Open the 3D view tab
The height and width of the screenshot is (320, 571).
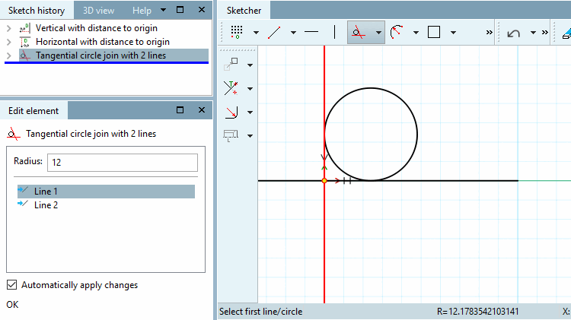pyautogui.click(x=98, y=11)
